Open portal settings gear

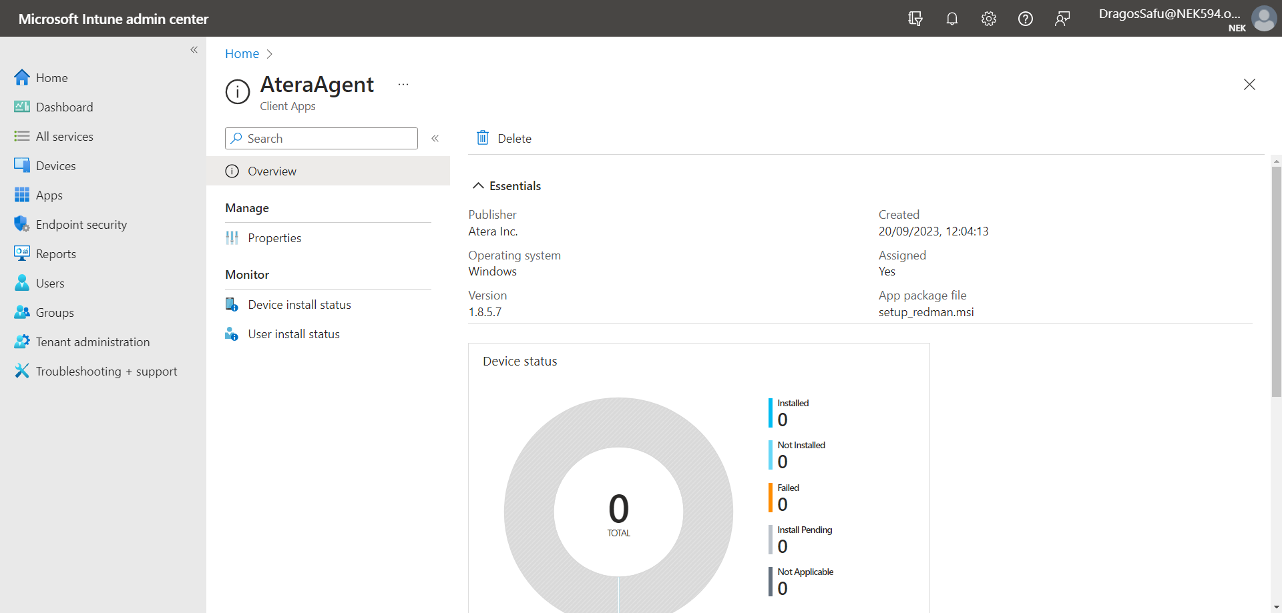click(989, 19)
